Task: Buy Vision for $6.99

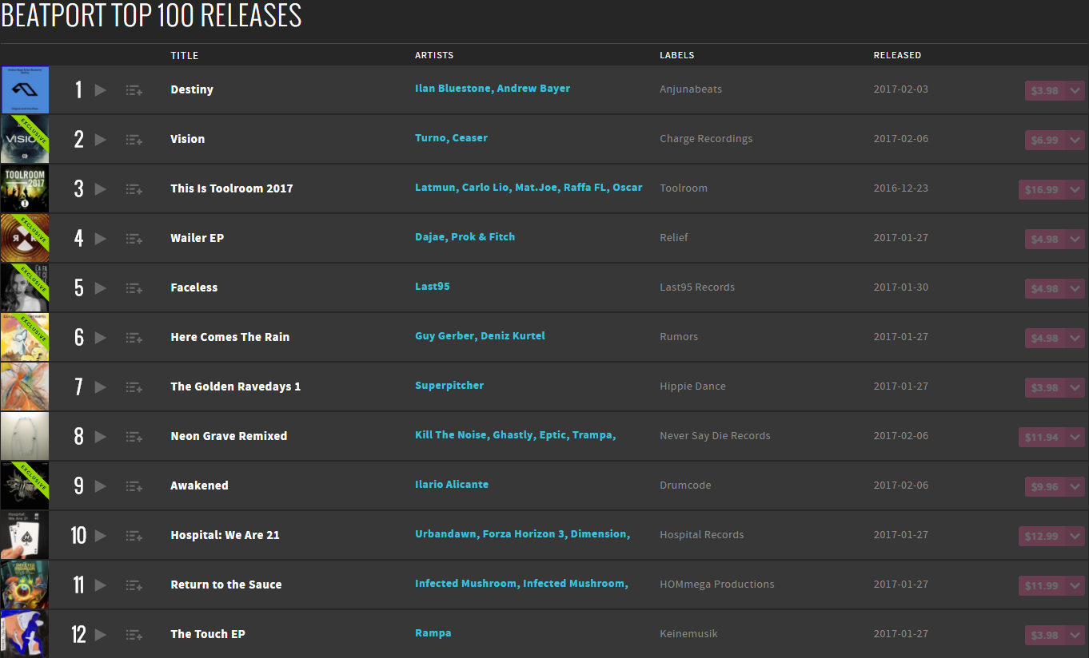Action: tap(1044, 140)
